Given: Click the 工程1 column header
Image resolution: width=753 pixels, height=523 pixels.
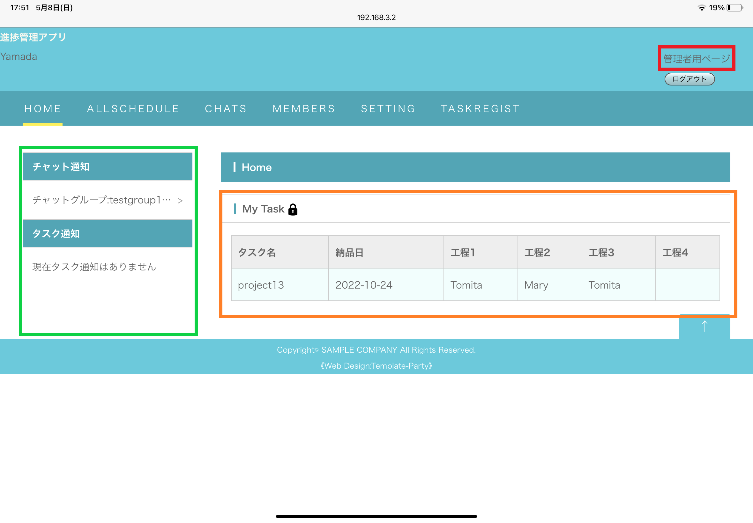Looking at the screenshot, I should pos(481,252).
